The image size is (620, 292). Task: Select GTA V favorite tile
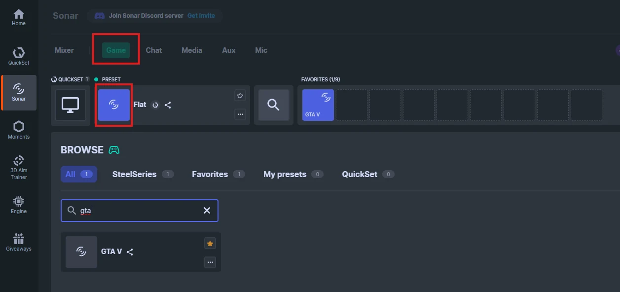click(318, 105)
